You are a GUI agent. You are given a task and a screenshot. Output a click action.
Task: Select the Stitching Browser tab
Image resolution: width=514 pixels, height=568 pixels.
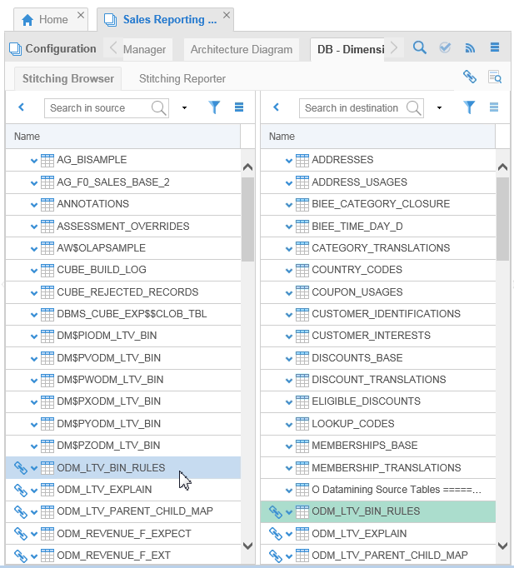pos(68,78)
